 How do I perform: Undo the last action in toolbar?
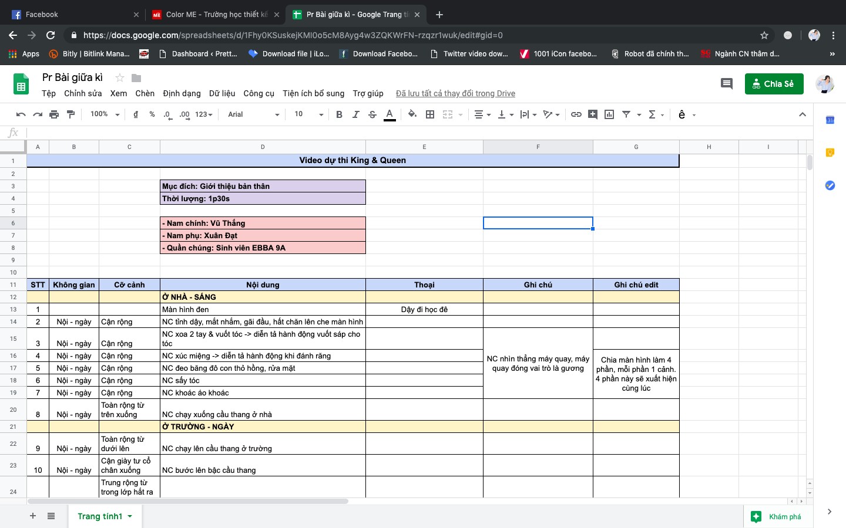tap(21, 114)
